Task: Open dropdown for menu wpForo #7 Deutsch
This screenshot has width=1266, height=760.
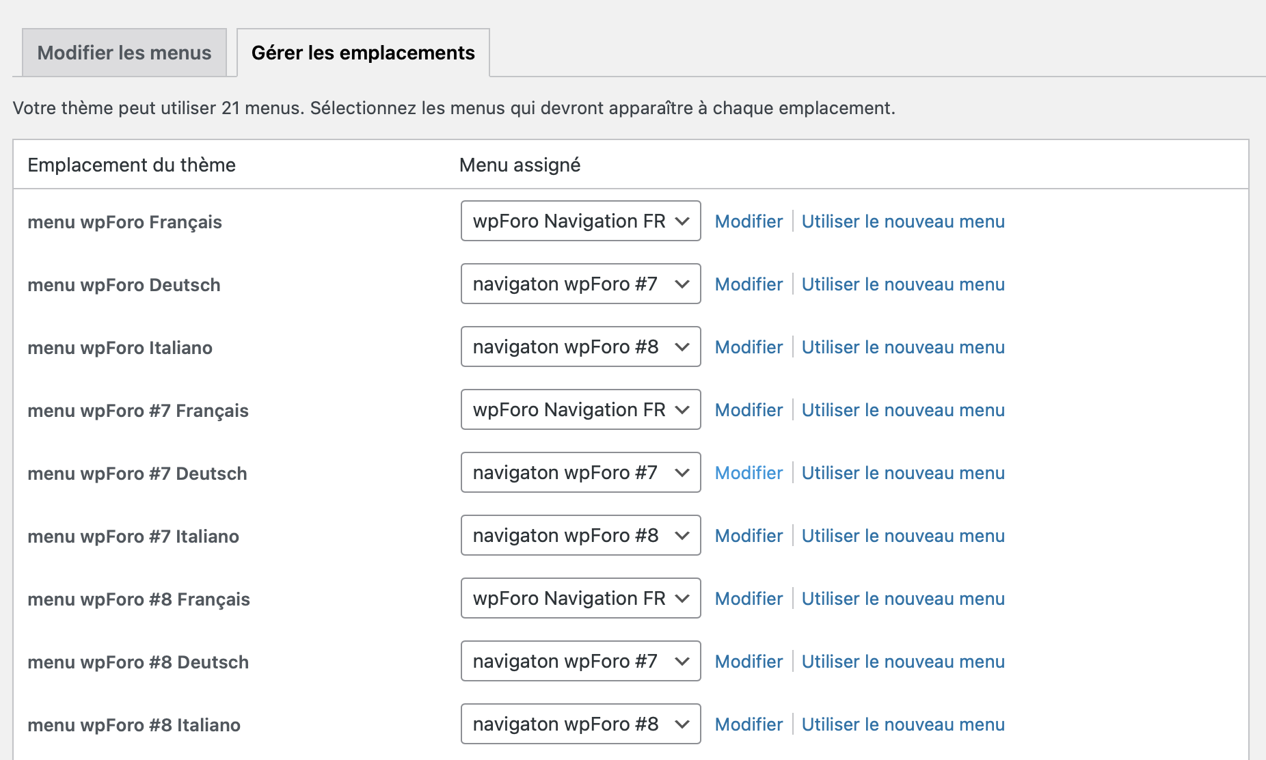Action: pos(580,473)
